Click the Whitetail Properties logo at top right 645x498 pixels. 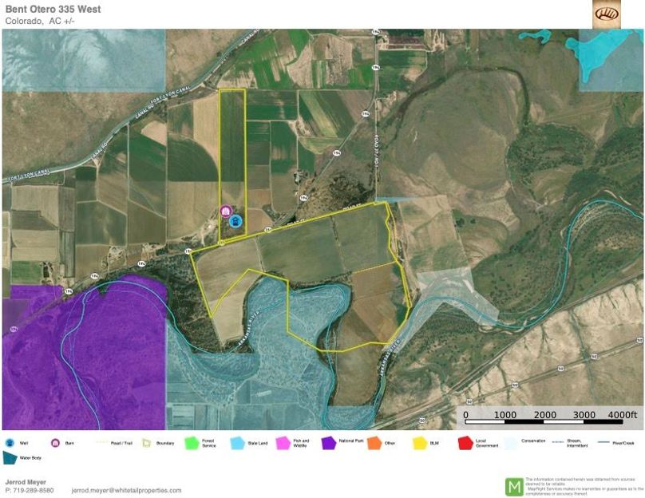point(606,14)
